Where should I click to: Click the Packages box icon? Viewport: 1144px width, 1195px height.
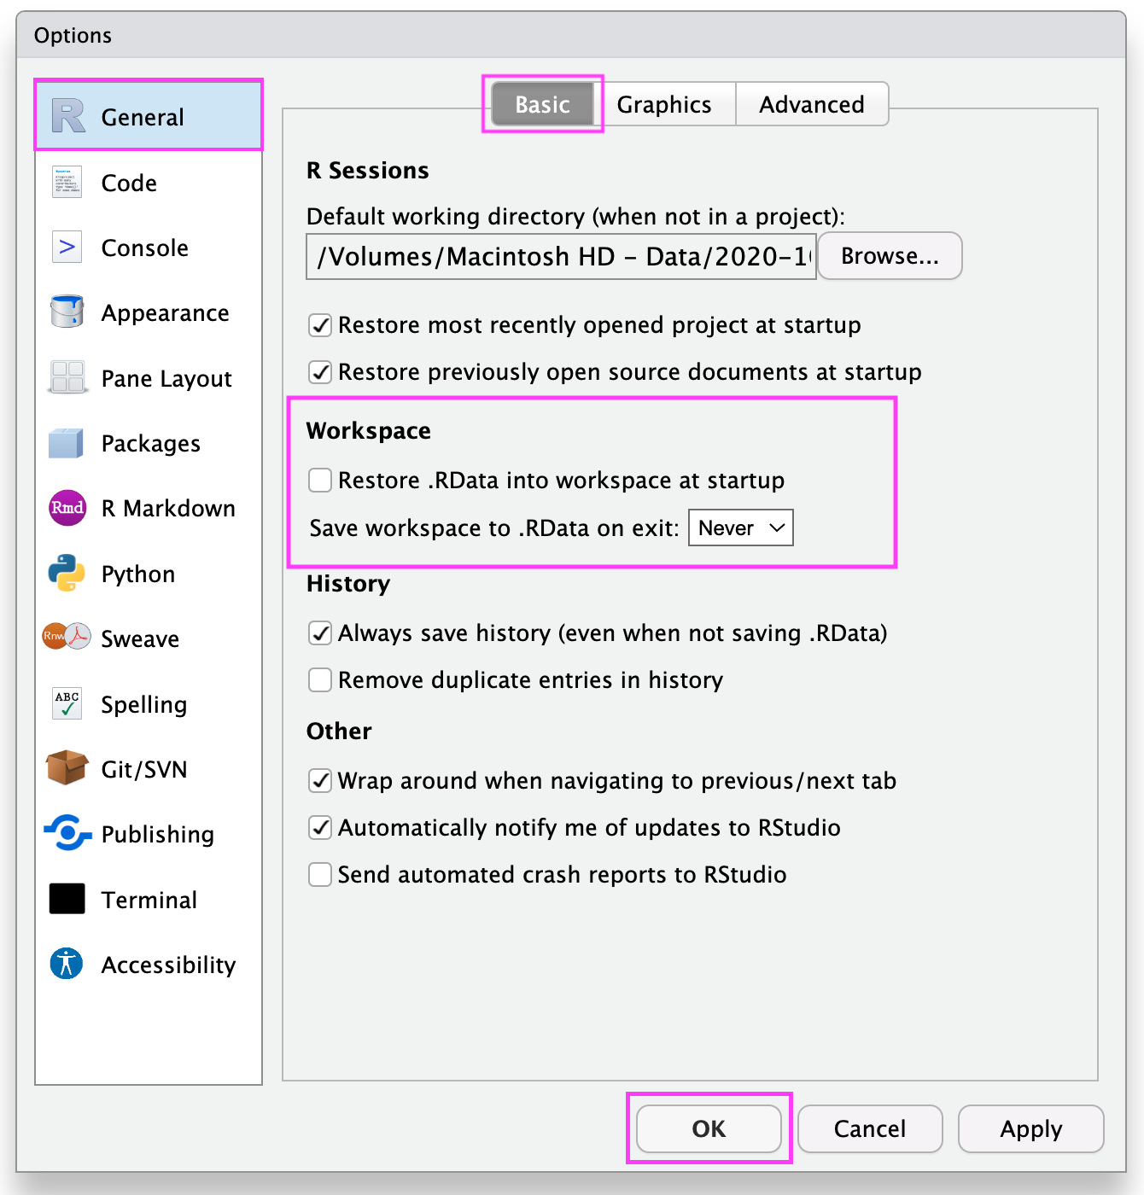pos(67,443)
